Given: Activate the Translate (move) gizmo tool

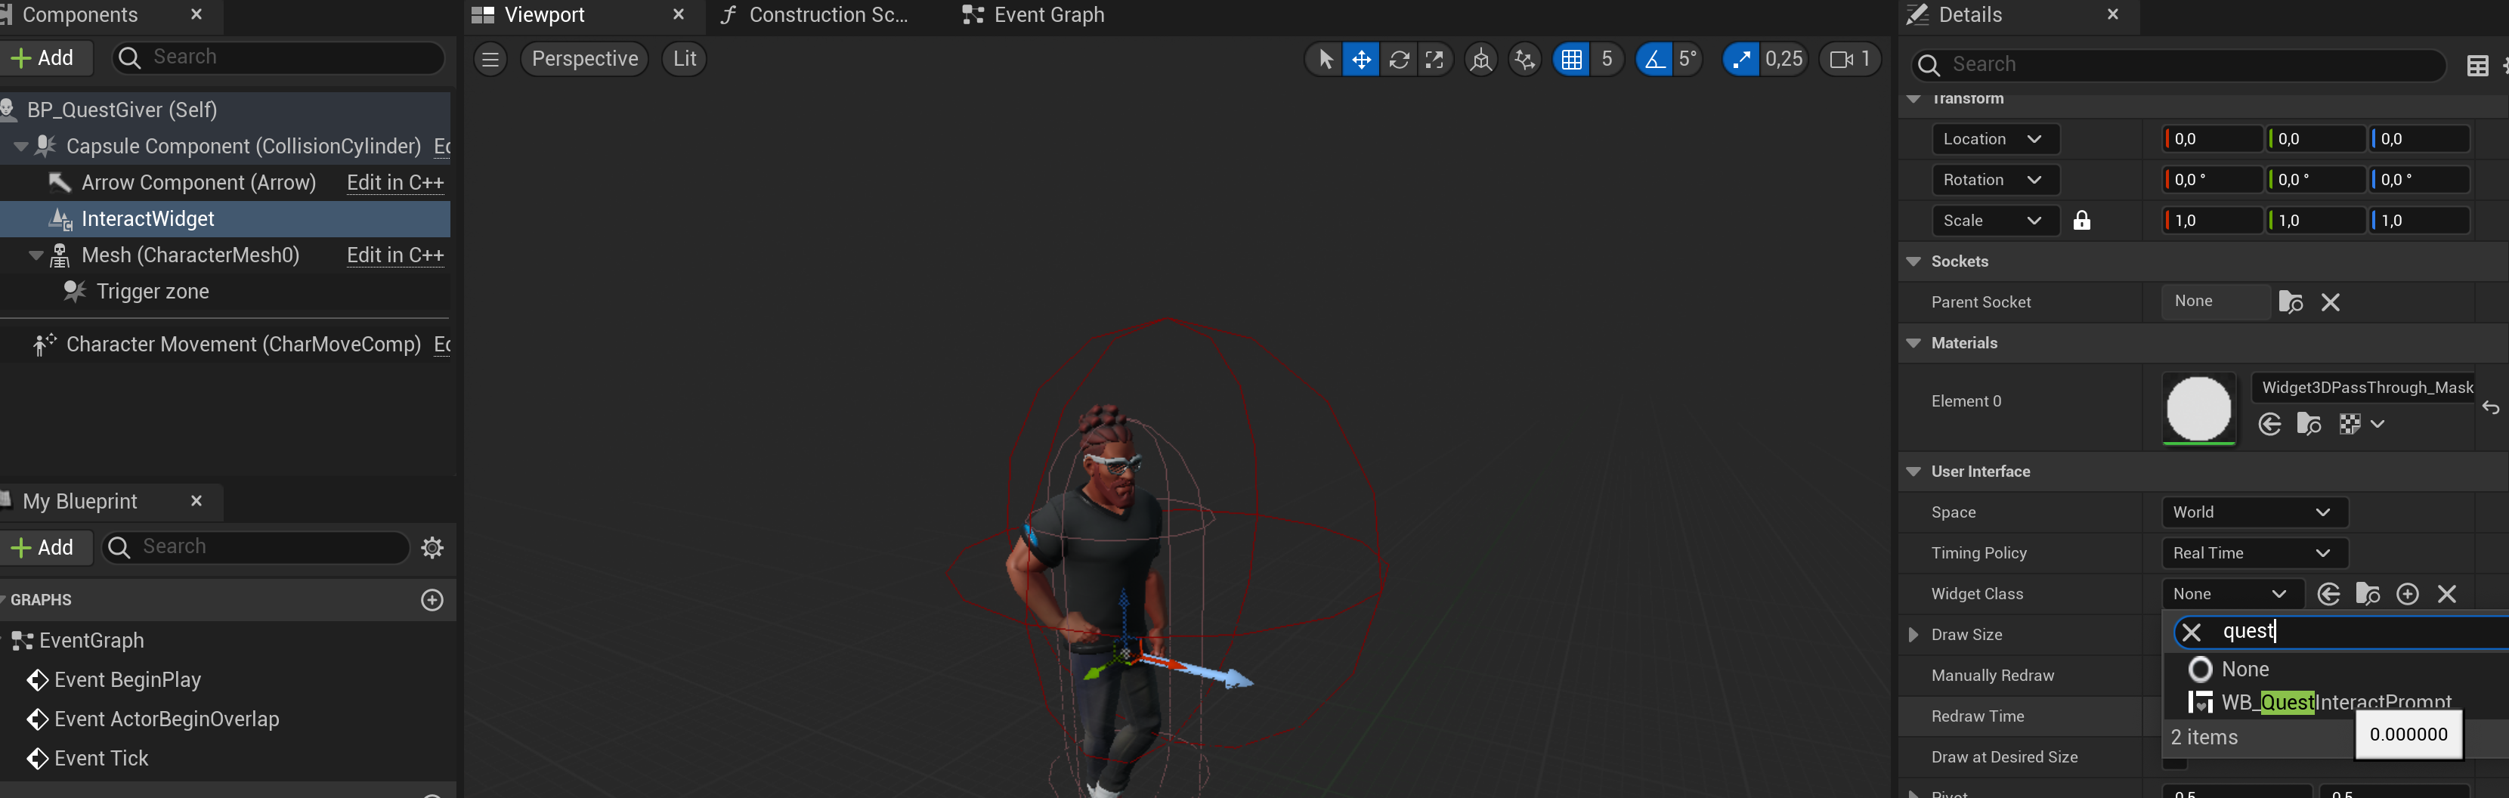Looking at the screenshot, I should pos(1360,60).
